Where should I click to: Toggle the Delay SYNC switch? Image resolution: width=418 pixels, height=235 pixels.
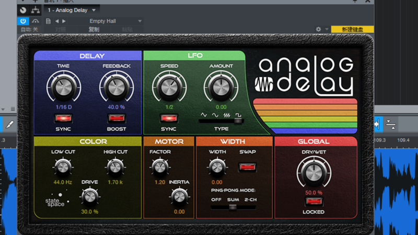[x=63, y=118]
